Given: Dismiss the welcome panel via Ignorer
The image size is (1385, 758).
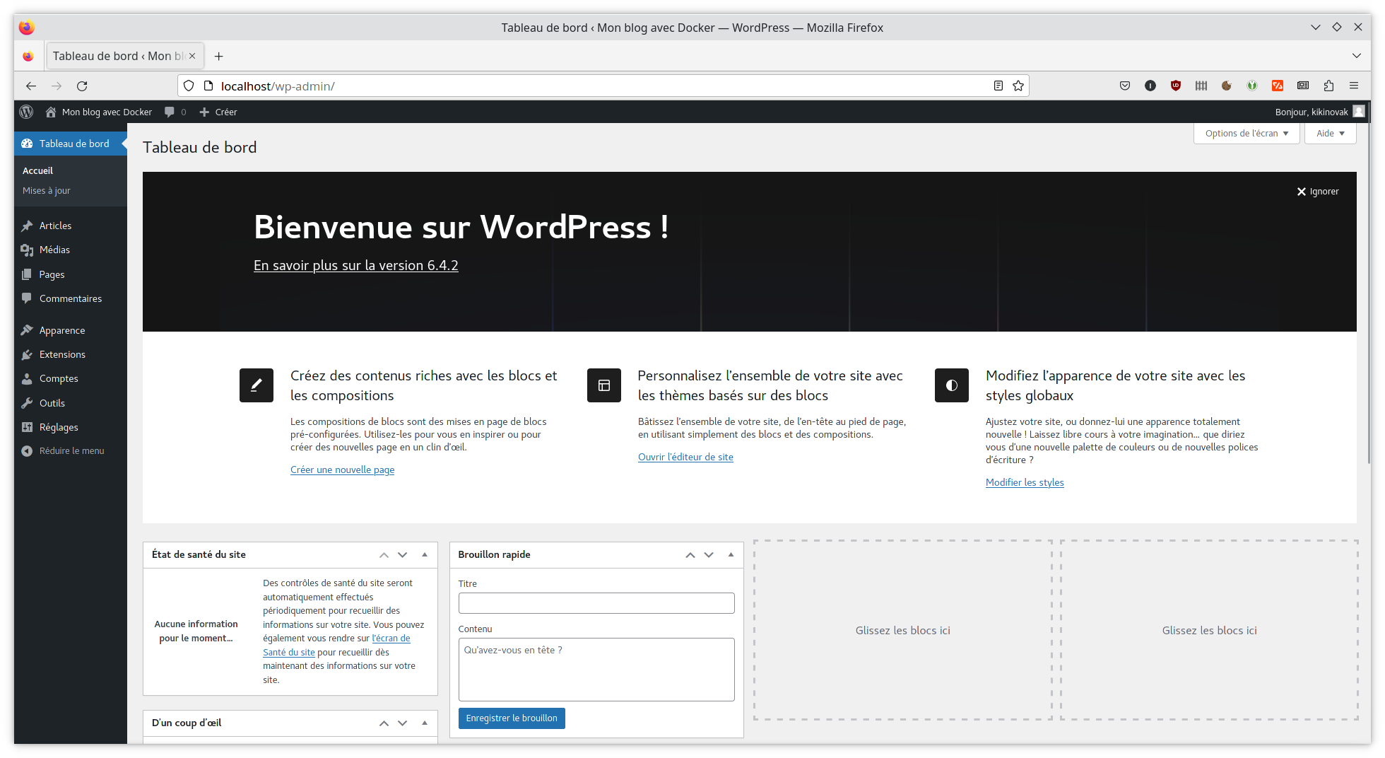Looking at the screenshot, I should tap(1317, 191).
